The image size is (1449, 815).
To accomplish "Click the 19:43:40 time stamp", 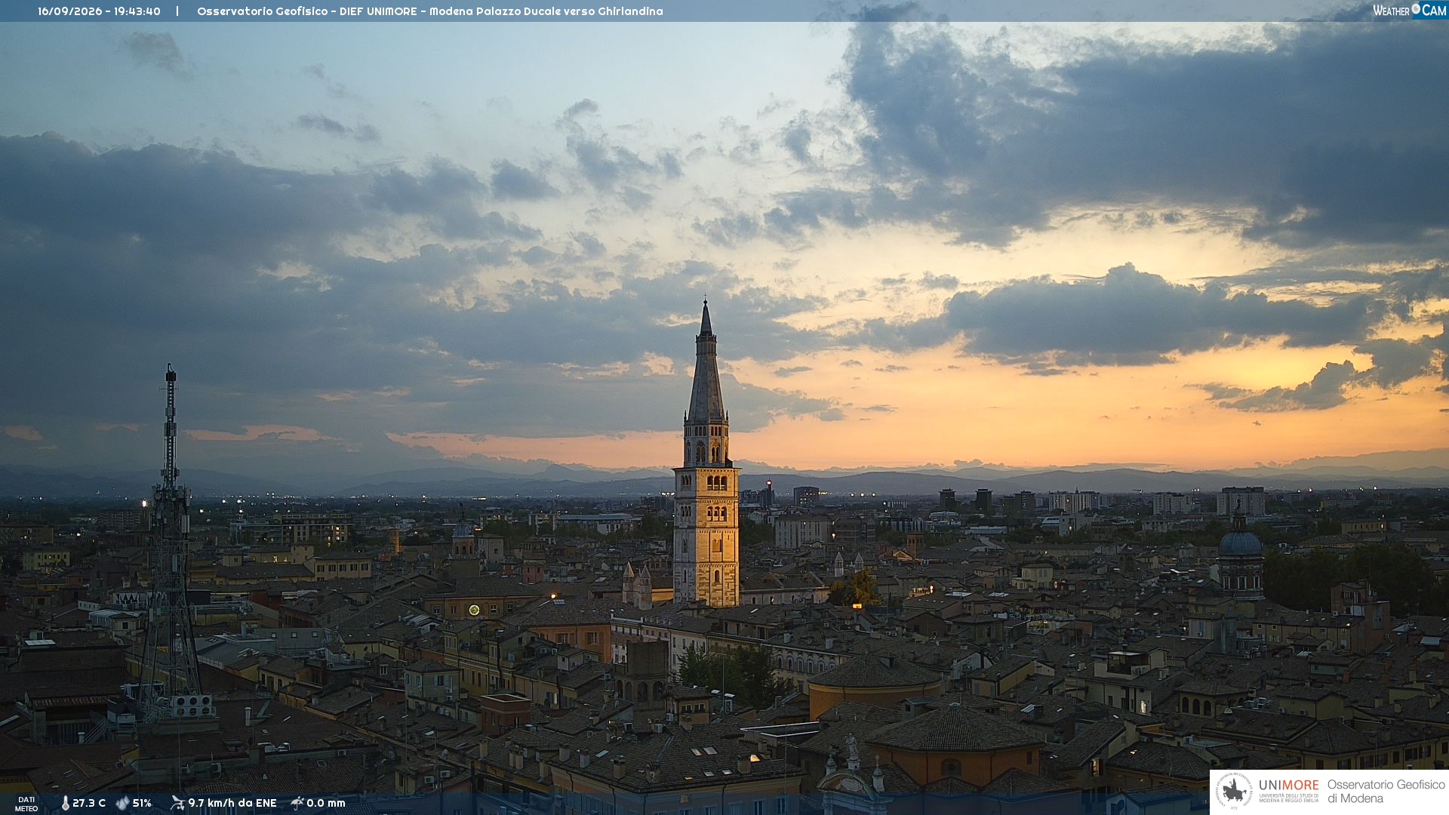I will (137, 11).
